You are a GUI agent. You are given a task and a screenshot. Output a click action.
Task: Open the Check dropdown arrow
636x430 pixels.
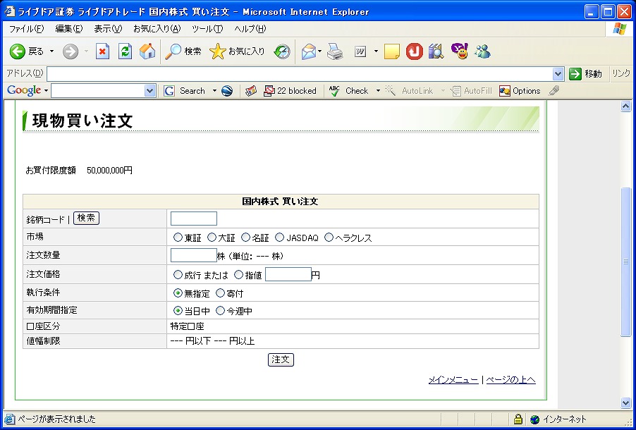pyautogui.click(x=378, y=91)
